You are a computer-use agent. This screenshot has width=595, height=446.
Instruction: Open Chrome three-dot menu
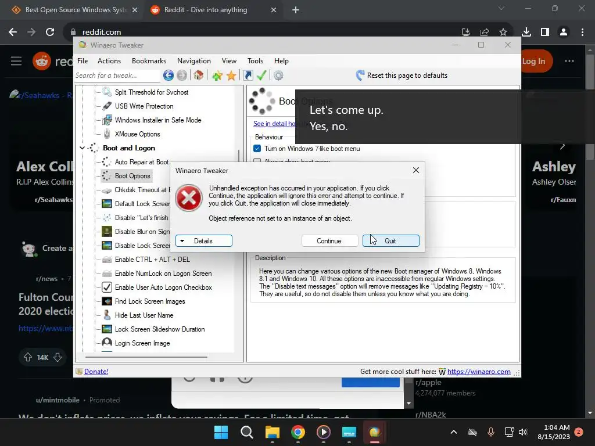(x=582, y=33)
